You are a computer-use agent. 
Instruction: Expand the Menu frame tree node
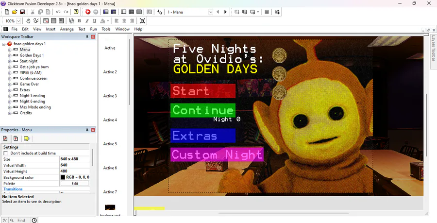click(10, 50)
